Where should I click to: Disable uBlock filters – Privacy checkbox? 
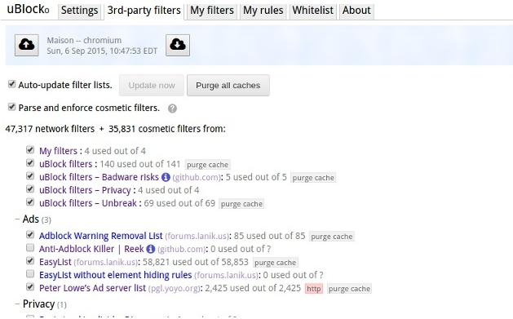tap(30, 189)
